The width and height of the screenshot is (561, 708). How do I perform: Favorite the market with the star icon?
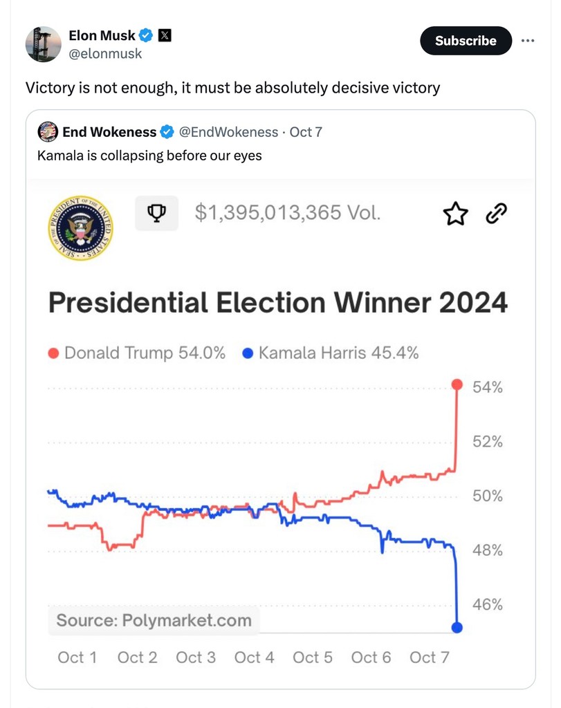(455, 214)
